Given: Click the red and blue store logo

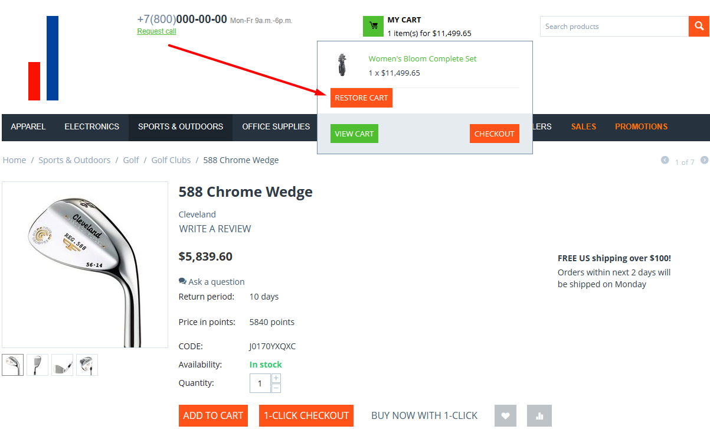Looking at the screenshot, I should tap(44, 58).
